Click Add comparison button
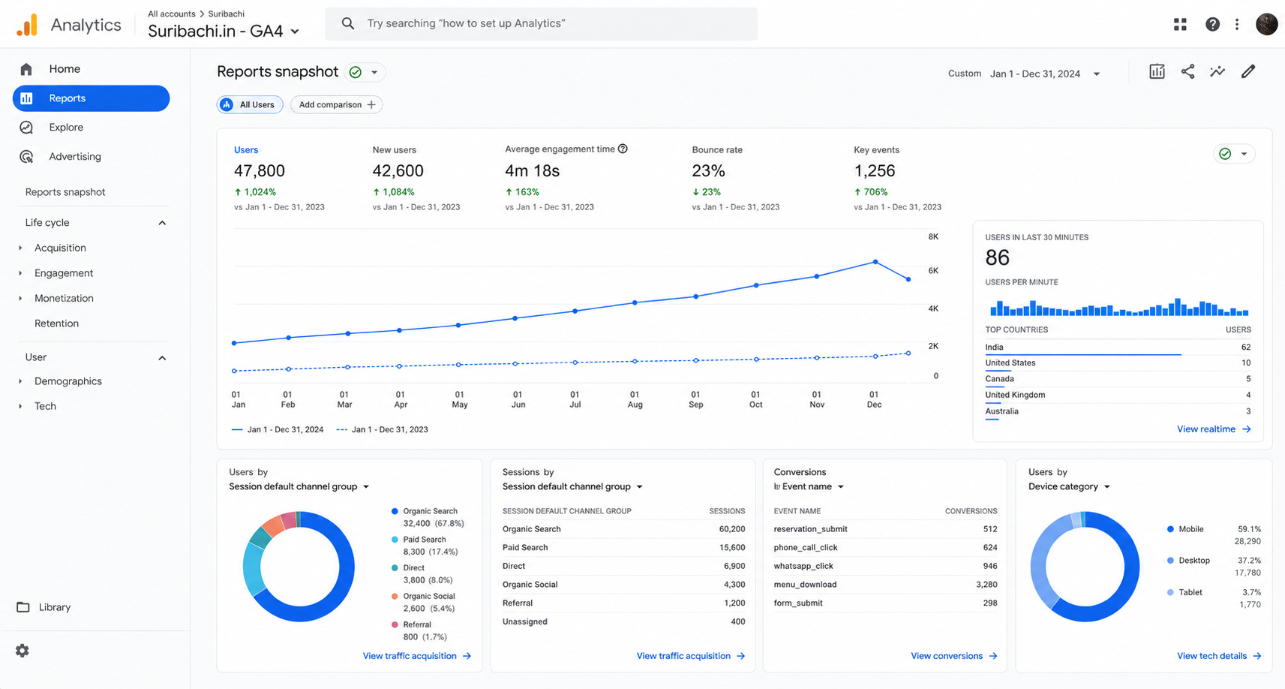1285x689 pixels. coord(336,105)
